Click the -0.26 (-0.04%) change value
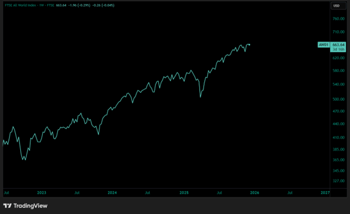This screenshot has height=214, width=350. tap(103, 5)
